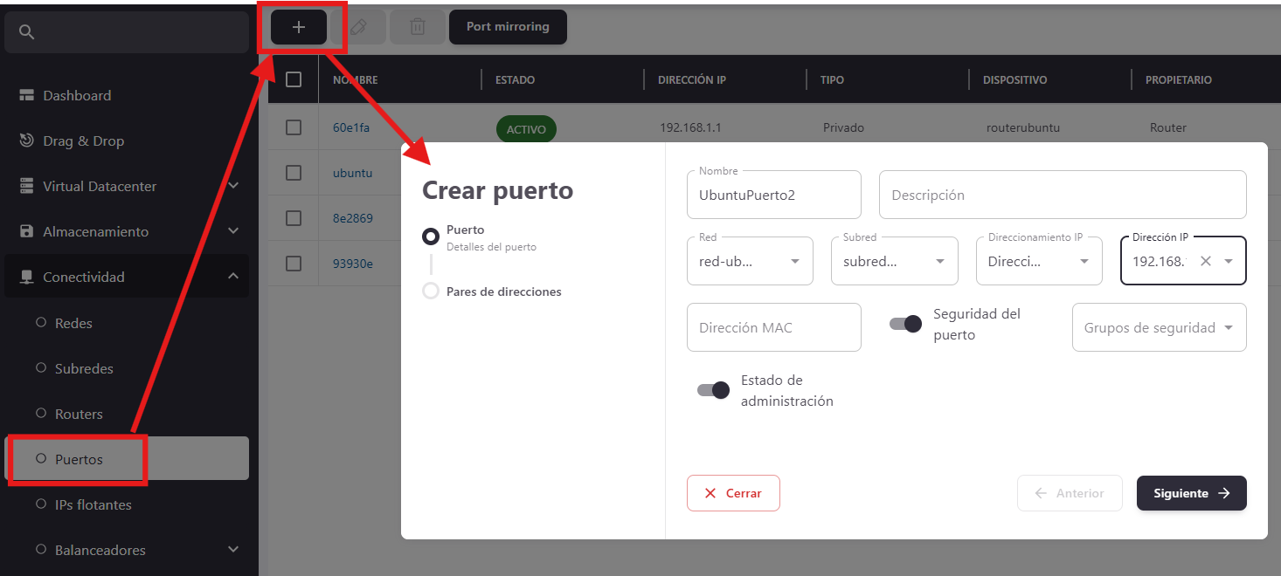Image resolution: width=1281 pixels, height=576 pixels.
Task: Open Drag & Drop in sidebar
Action: pos(83,141)
